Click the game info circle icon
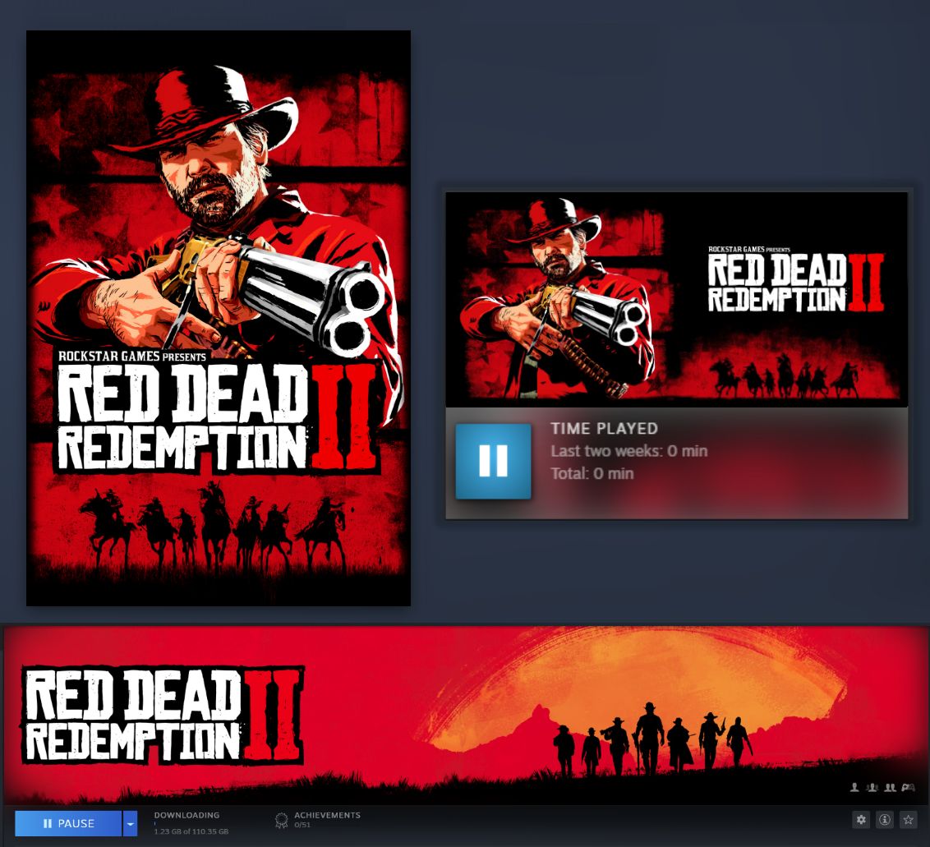The width and height of the screenshot is (930, 847). 885,819
